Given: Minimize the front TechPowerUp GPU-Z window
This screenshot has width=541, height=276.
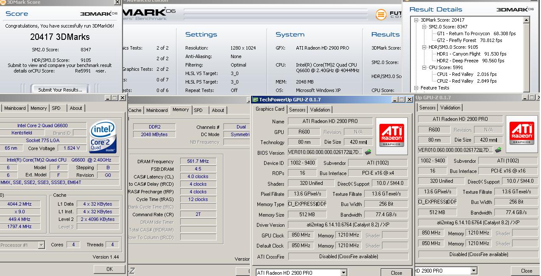Looking at the screenshot, I should coord(395,100).
